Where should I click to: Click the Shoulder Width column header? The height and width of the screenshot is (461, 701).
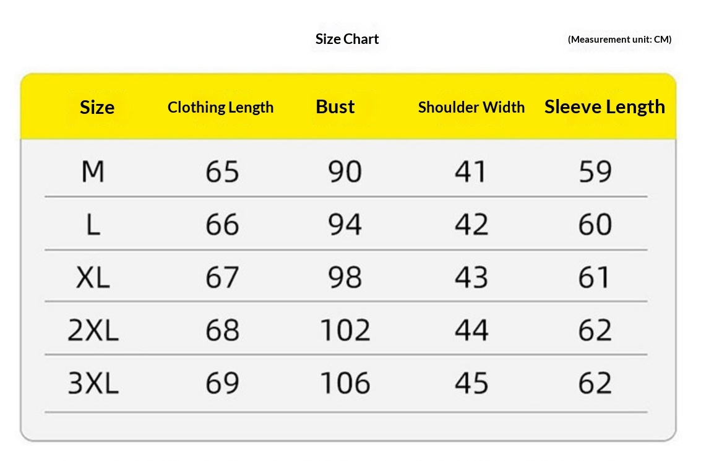[x=471, y=107]
